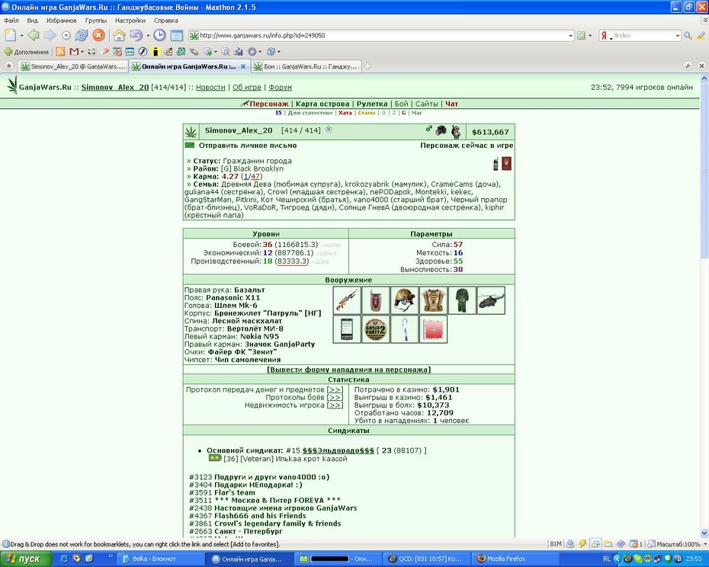
Task: Click the RSS feed icon
Action: pyautogui.click(x=60, y=52)
